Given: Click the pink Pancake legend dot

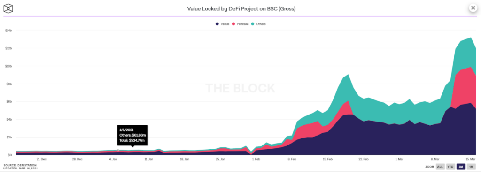Looking at the screenshot, I should tap(234, 24).
